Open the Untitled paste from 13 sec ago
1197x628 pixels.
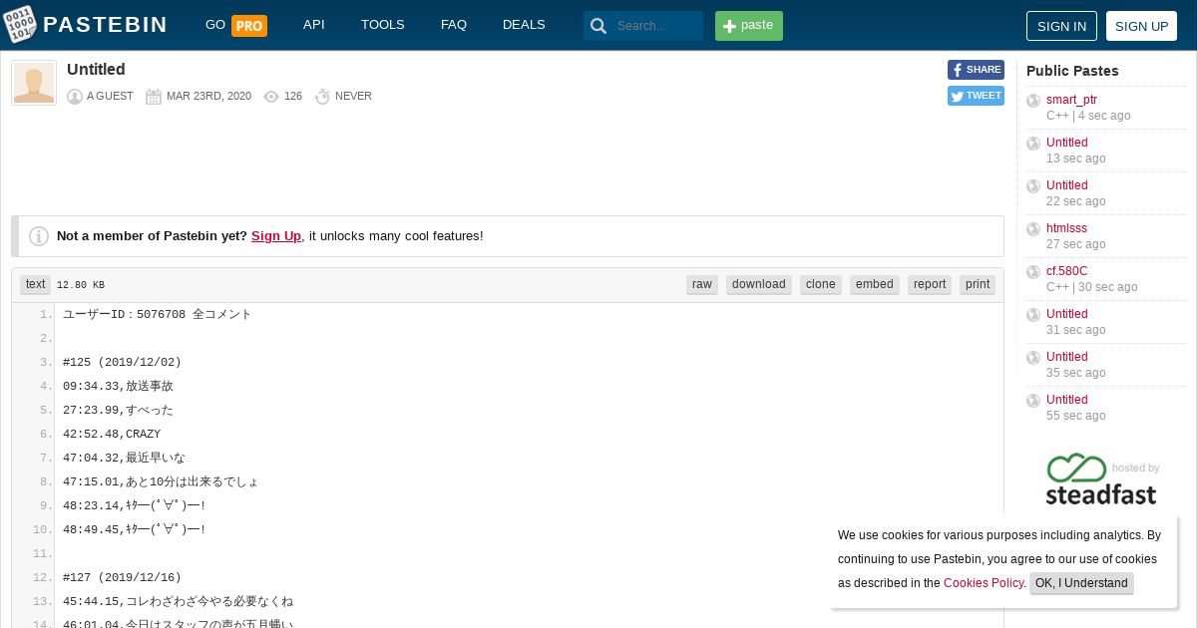pyautogui.click(x=1066, y=143)
